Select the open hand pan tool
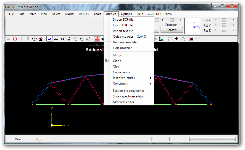Image resolution: width=245 pixels, height=150 pixels. tap(75, 39)
